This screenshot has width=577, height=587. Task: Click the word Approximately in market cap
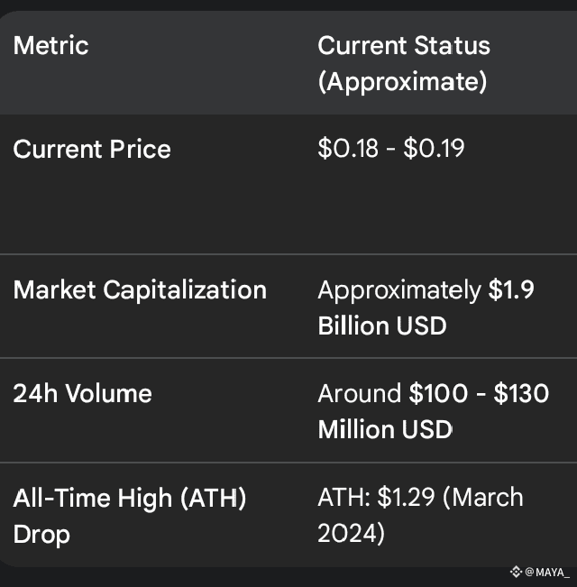399,289
